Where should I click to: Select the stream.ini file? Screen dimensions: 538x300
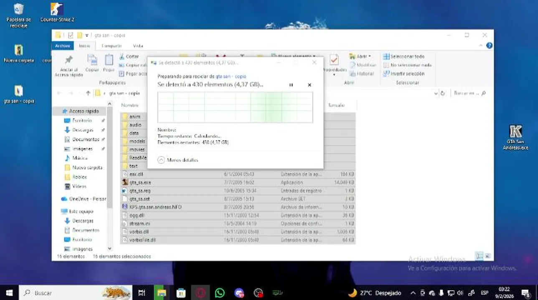(238, 224)
